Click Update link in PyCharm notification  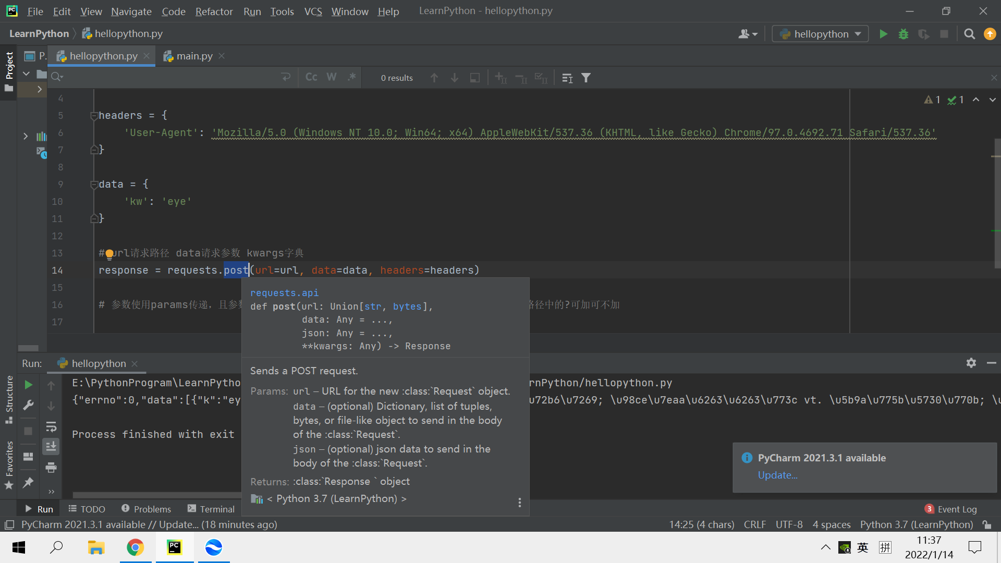pos(777,475)
